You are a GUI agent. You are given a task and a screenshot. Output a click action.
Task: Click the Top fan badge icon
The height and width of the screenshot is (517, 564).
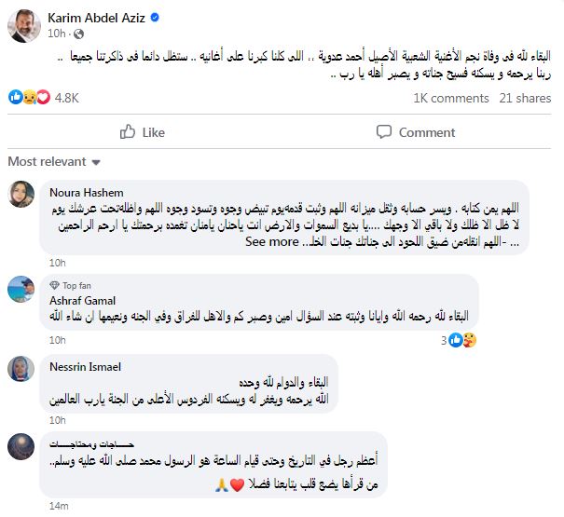(54, 286)
